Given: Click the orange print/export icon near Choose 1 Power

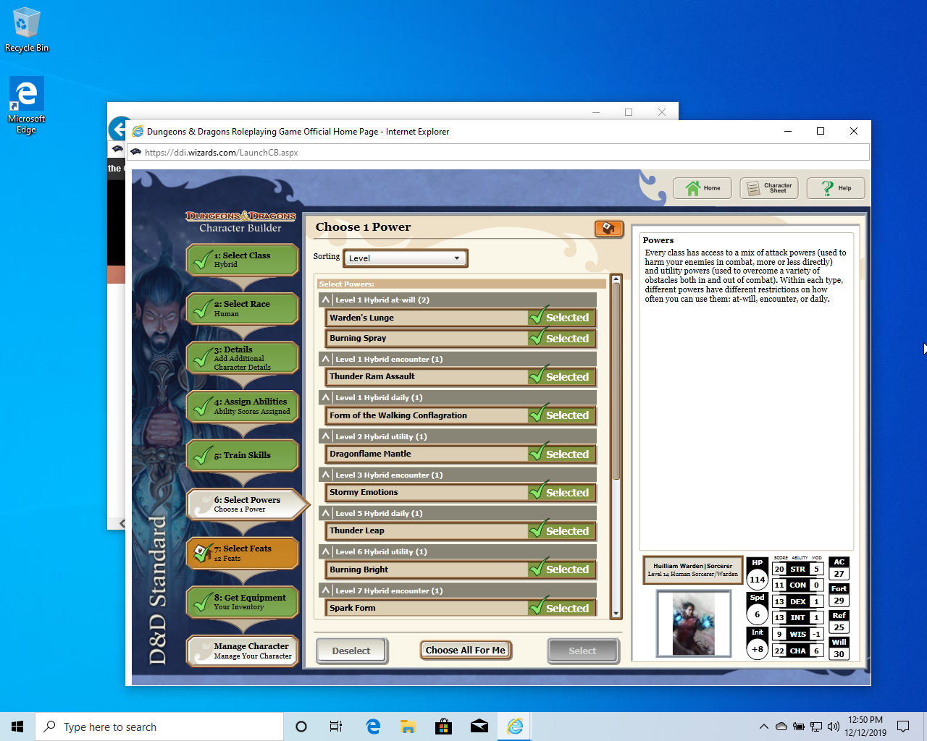Looking at the screenshot, I should tap(608, 229).
